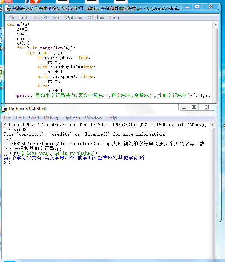225x262 pixels.
Task: Click the Python Shell's IDLE title icon
Action: (x=5, y=109)
